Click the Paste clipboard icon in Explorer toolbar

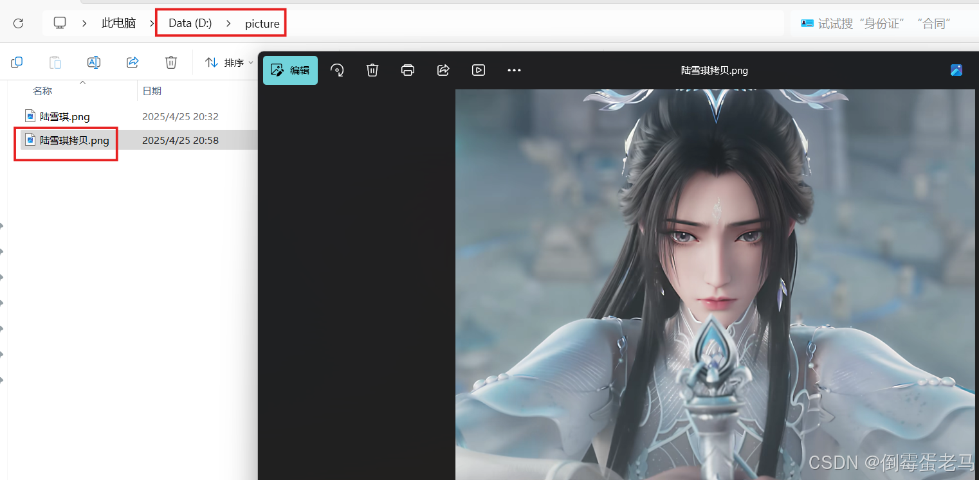click(x=55, y=62)
